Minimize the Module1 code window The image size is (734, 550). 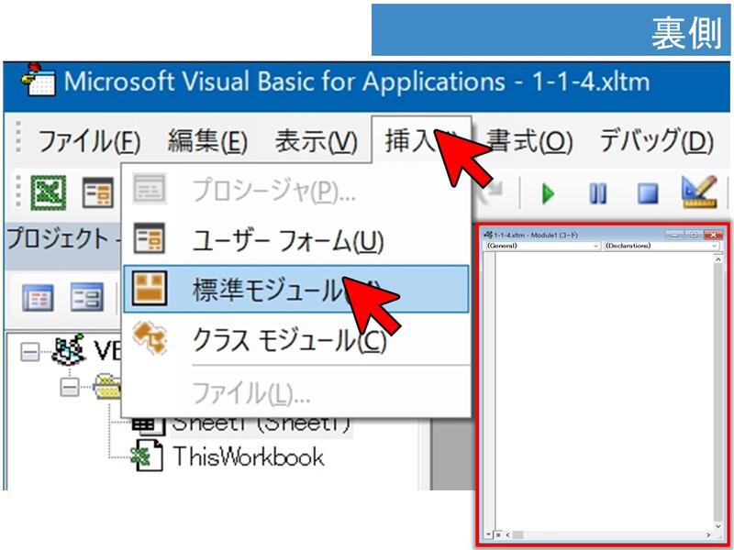click(x=674, y=235)
